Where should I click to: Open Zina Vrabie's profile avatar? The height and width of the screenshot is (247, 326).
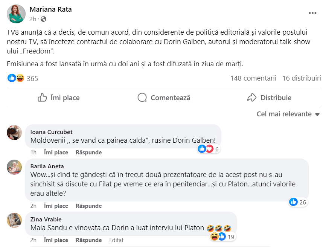pos(14,220)
